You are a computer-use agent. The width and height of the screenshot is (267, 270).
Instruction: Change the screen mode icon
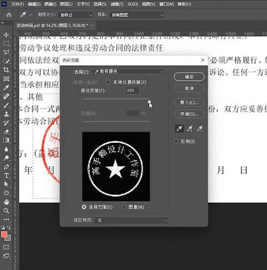pyautogui.click(x=6, y=256)
